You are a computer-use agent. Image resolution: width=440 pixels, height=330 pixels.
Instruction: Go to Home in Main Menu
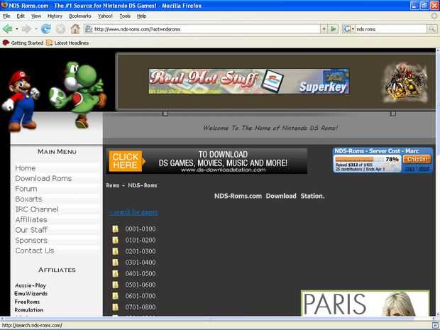pos(26,168)
